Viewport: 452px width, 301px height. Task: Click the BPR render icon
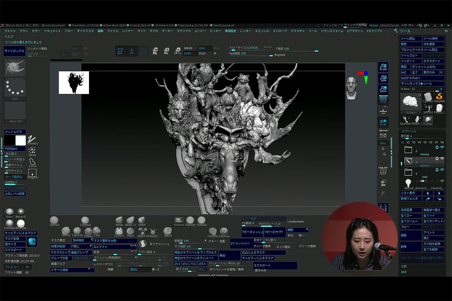coord(32,242)
